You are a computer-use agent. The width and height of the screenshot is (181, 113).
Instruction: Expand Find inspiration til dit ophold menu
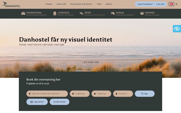point(81,4)
